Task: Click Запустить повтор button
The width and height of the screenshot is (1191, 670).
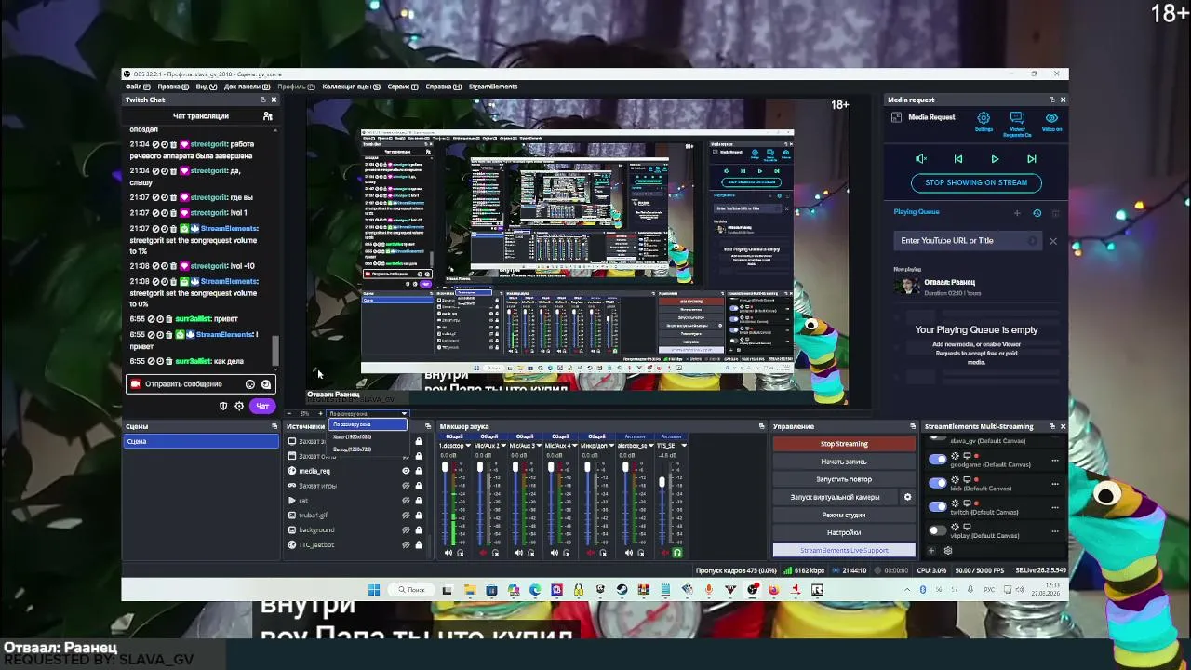Action: point(844,479)
